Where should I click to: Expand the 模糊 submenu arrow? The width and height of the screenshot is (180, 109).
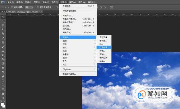[95, 40]
